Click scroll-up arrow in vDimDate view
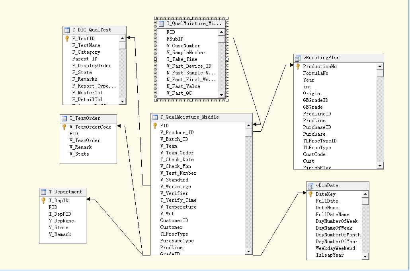410x271 pixels. tap(365, 194)
